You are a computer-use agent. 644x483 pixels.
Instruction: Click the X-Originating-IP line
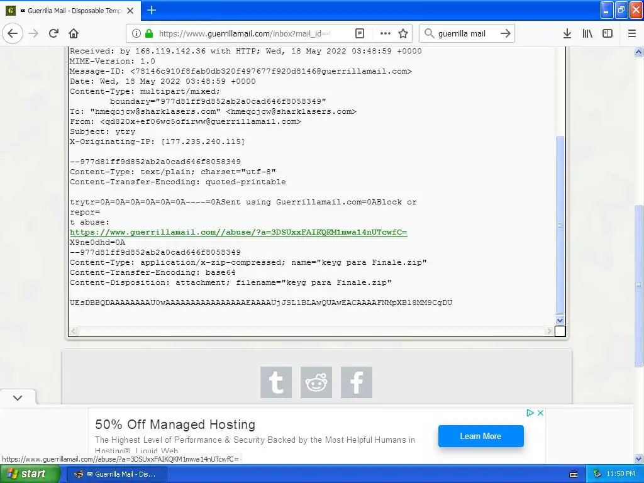[157, 142]
